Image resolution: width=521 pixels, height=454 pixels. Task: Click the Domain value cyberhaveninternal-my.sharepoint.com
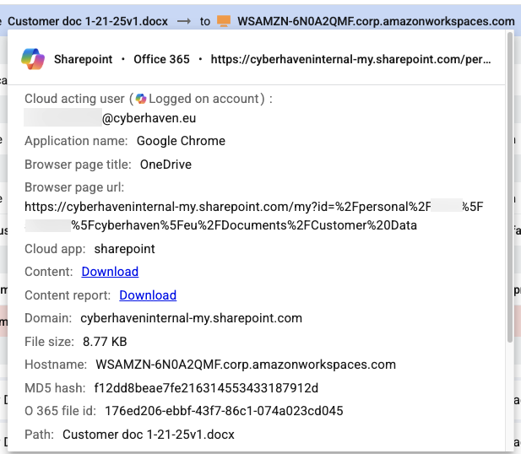click(191, 318)
